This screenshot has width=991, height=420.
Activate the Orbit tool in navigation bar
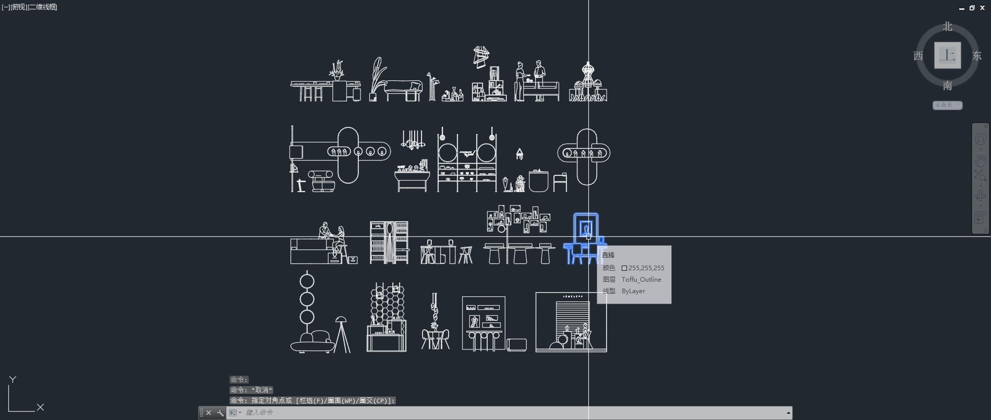[980, 196]
